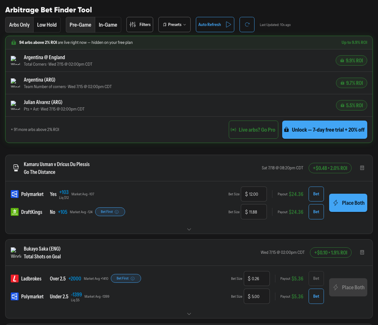378x325 pixels.
Task: Click Polymarket Under 2.5 -1399 odds
Action: (77, 295)
